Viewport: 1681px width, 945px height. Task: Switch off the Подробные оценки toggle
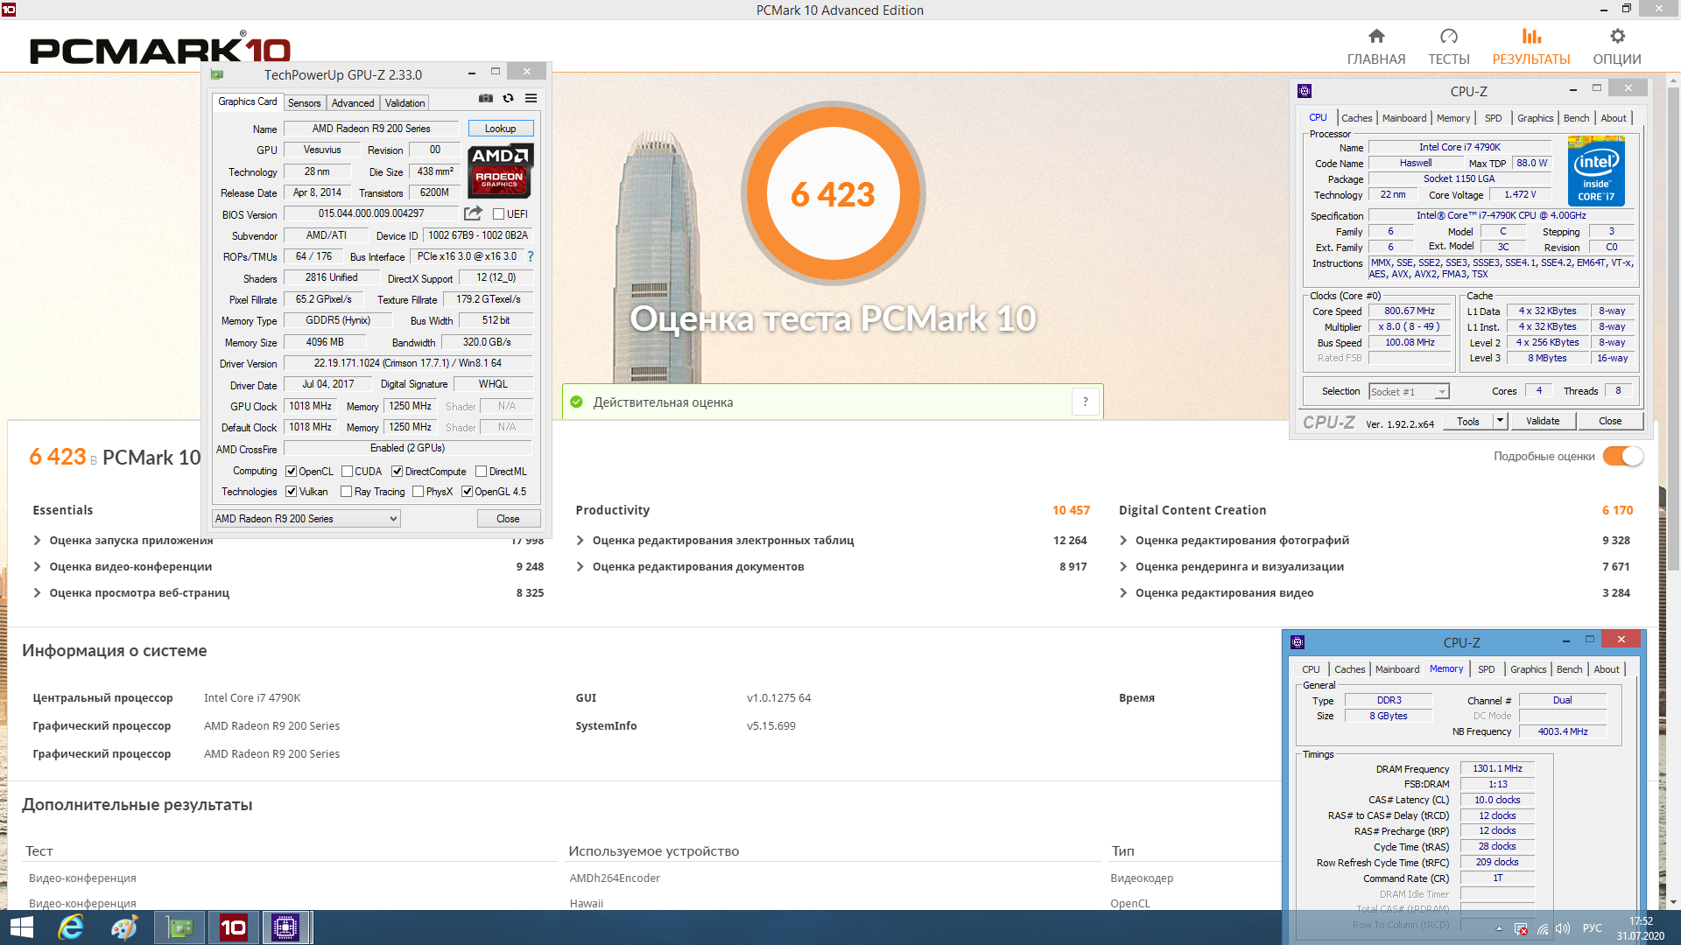[1623, 456]
